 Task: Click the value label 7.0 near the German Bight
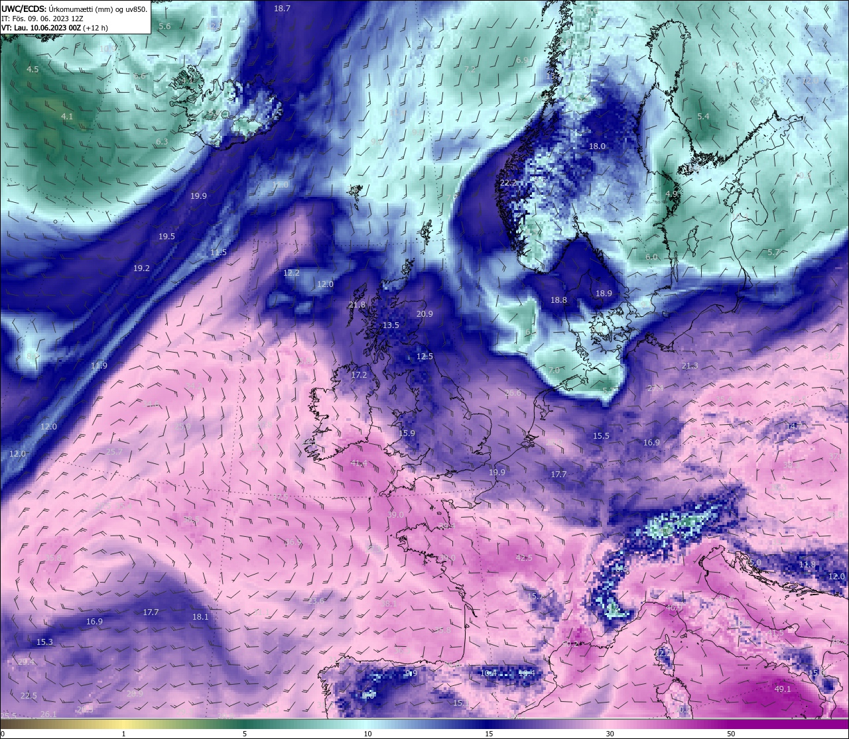pos(554,370)
